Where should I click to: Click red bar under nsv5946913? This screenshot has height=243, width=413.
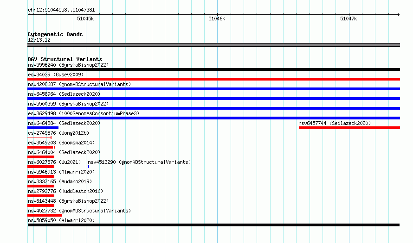click(x=41, y=176)
